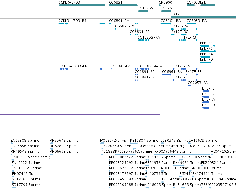Select EST EN07442.5prime

13,177
